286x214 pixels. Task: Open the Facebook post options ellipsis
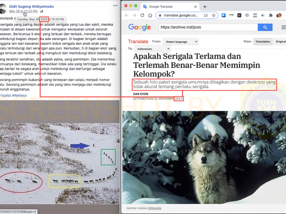(x=115, y=5)
